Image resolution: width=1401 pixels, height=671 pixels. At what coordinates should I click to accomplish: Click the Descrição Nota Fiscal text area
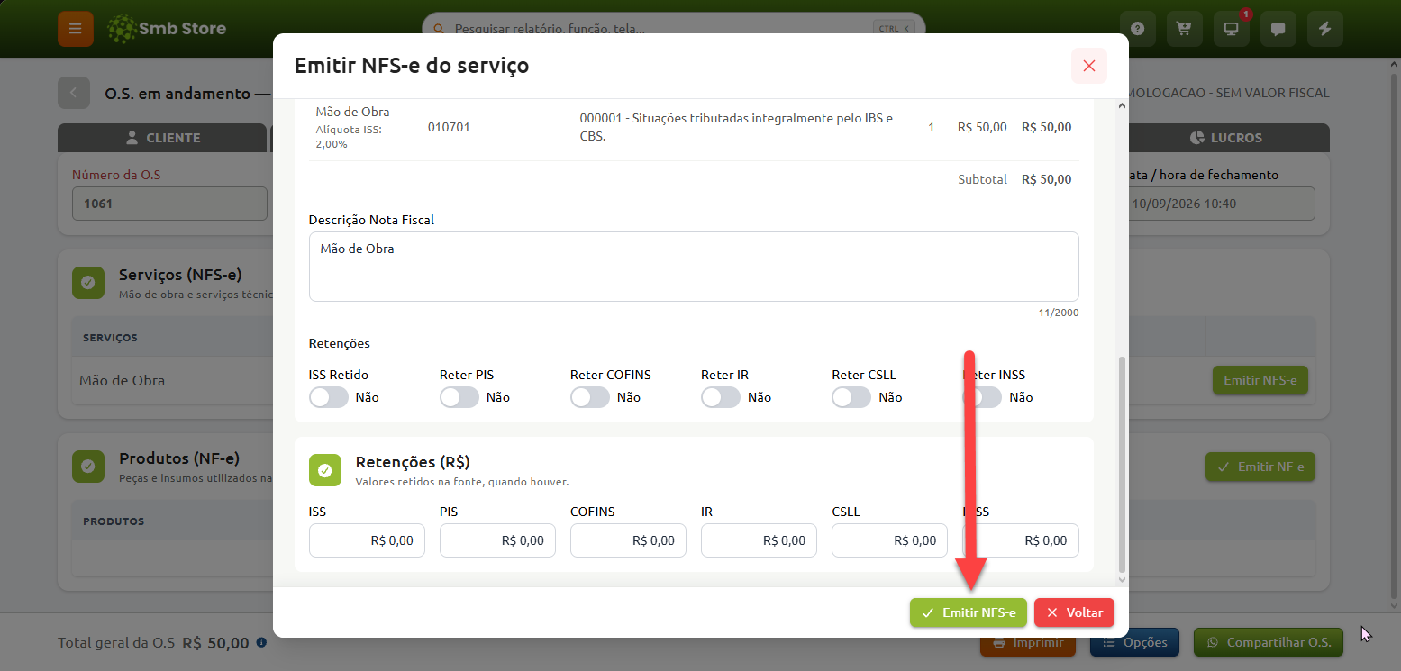coord(694,267)
